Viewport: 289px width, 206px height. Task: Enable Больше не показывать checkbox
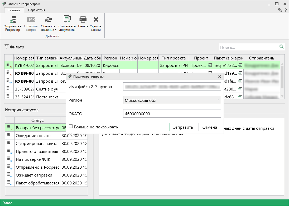click(x=71, y=126)
